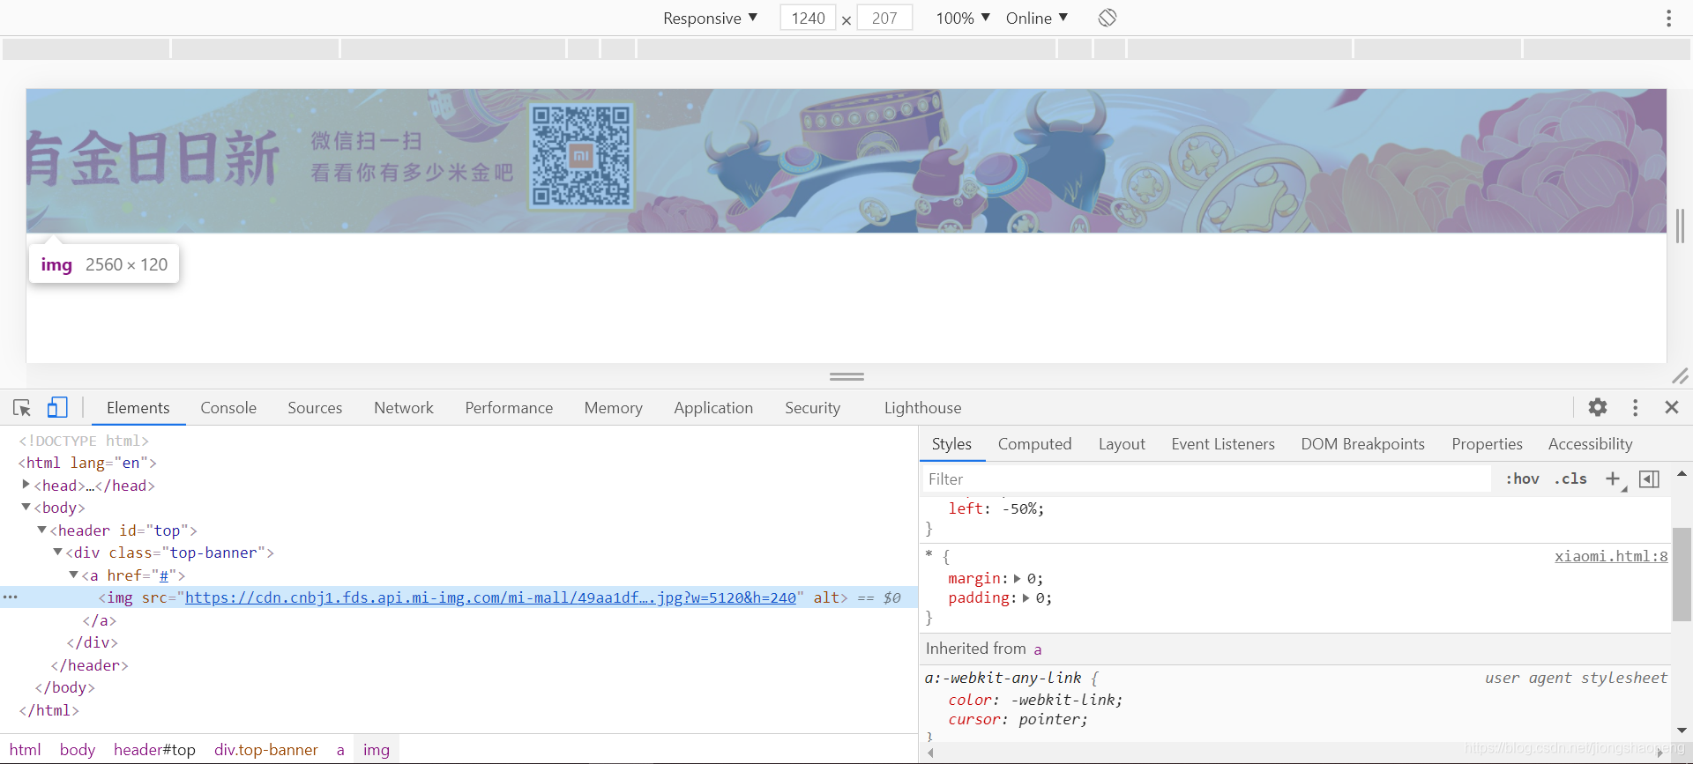Select div.top-banner in the breadcrumb bar
The width and height of the screenshot is (1693, 764).
pos(265,750)
